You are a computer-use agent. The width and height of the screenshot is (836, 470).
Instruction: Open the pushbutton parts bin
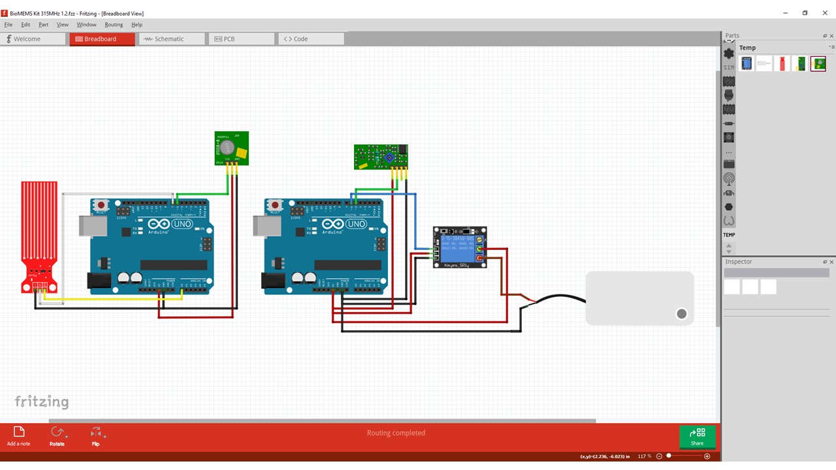point(729,137)
